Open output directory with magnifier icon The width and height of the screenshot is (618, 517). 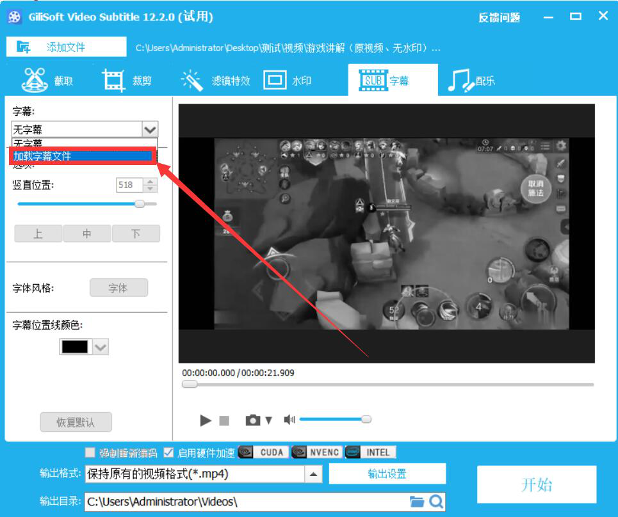436,502
